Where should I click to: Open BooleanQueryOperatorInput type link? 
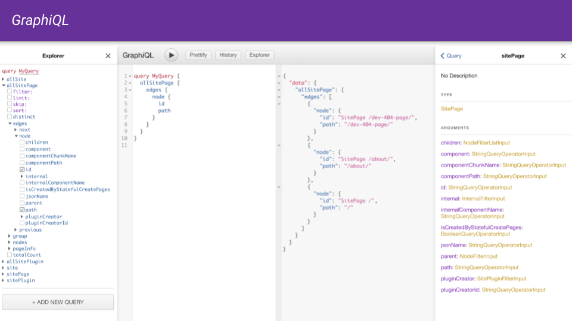pos(475,234)
